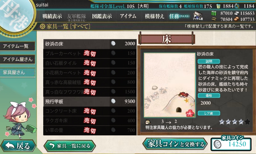Switch to アイテム一覧 side tab
This screenshot has height=154, width=256.
pyautogui.click(x=18, y=46)
